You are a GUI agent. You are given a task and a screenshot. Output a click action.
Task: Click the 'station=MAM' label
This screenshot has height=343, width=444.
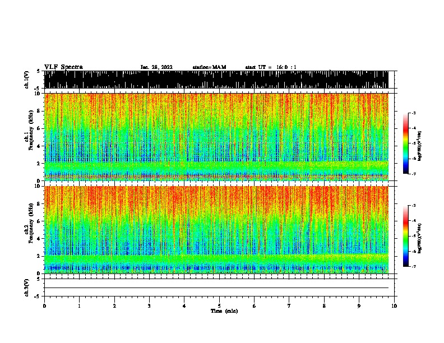(x=209, y=67)
